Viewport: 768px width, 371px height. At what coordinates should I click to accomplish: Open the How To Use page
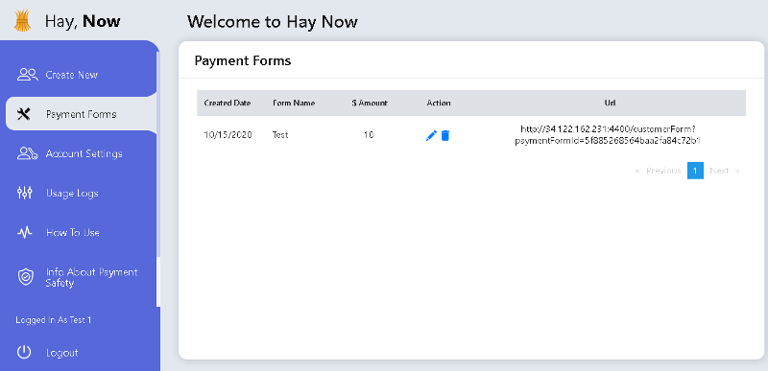[73, 233]
